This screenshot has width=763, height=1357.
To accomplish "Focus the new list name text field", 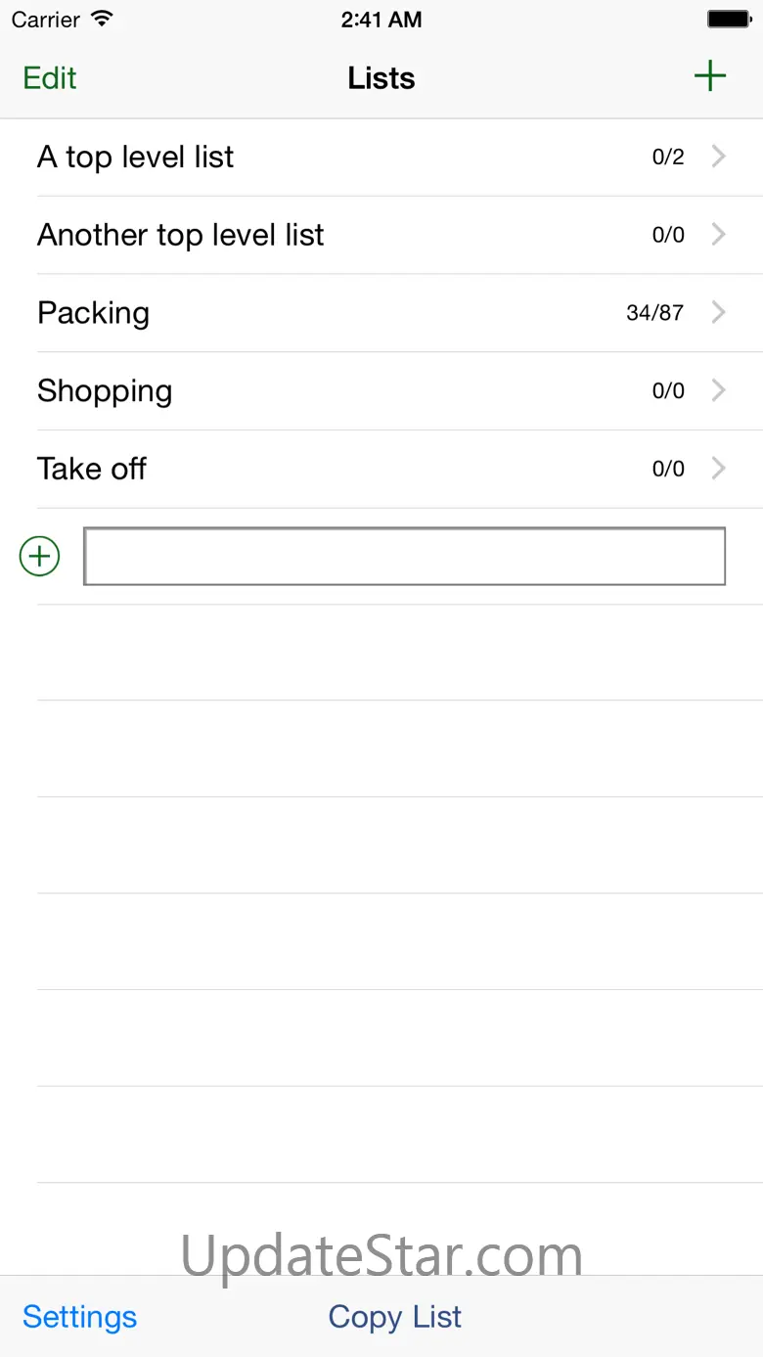I will click(404, 557).
